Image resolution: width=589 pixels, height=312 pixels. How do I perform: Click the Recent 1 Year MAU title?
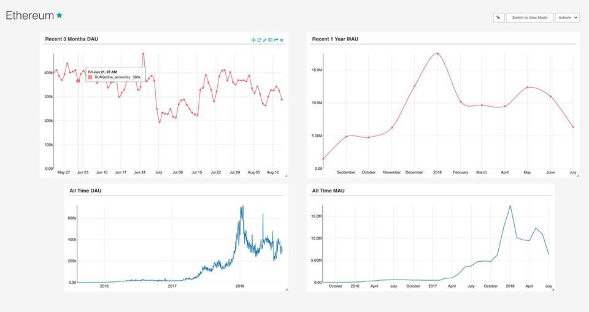[335, 39]
